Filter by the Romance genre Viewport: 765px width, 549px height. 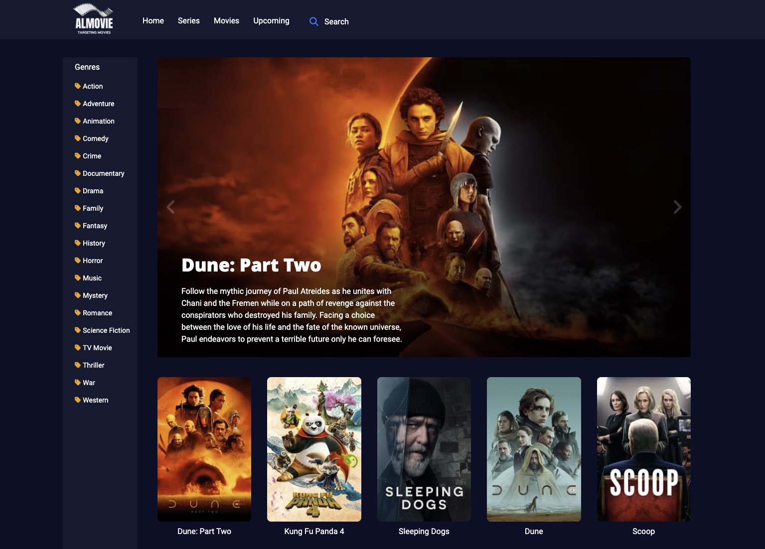click(97, 313)
